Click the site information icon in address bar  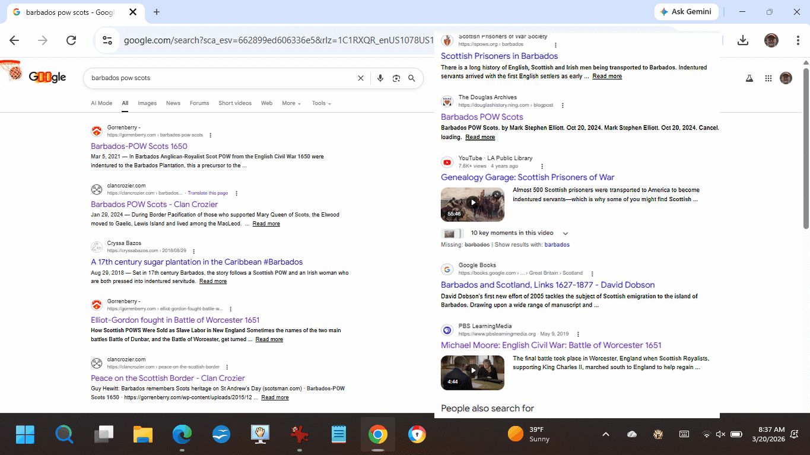point(107,40)
